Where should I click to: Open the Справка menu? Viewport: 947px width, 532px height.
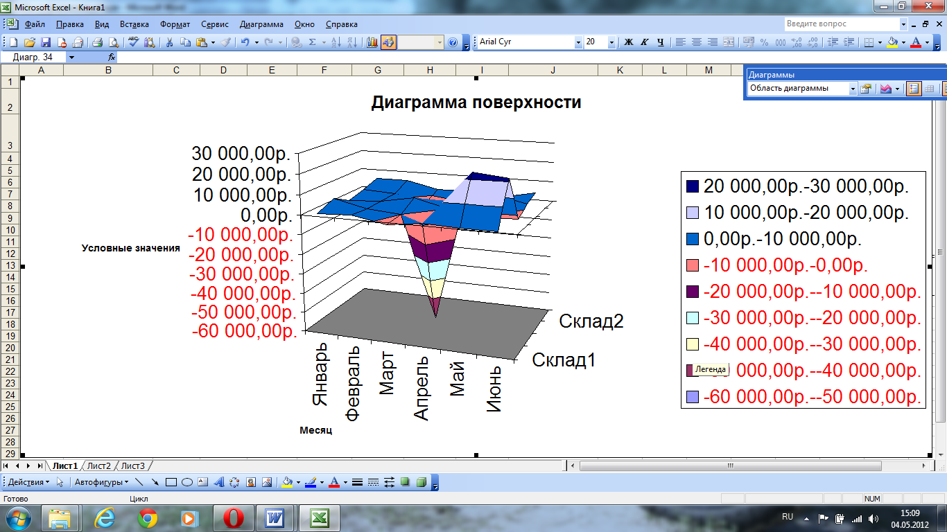(x=341, y=24)
